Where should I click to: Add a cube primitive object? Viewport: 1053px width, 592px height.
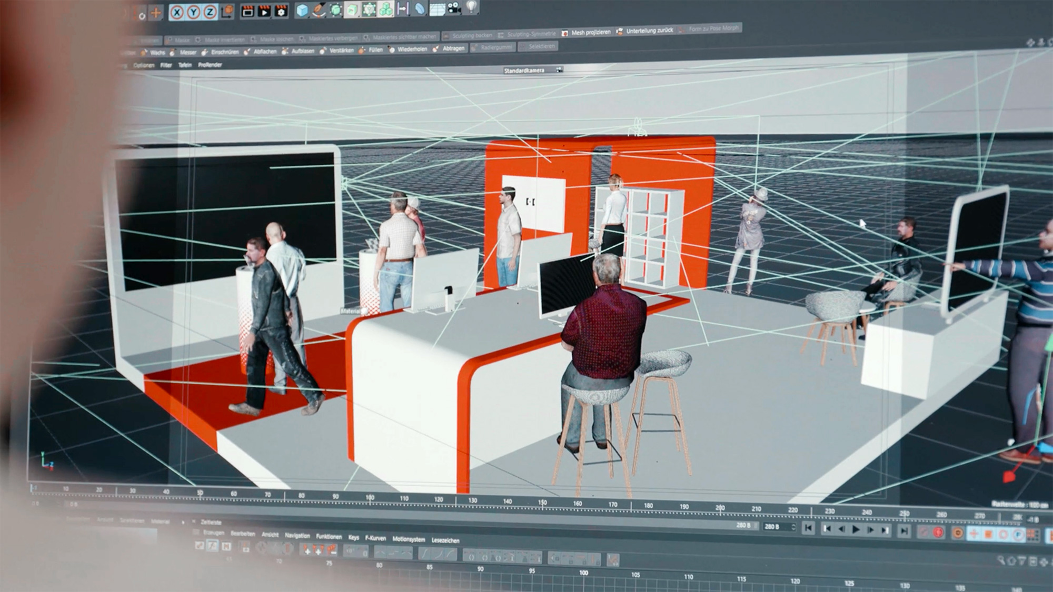(x=302, y=10)
